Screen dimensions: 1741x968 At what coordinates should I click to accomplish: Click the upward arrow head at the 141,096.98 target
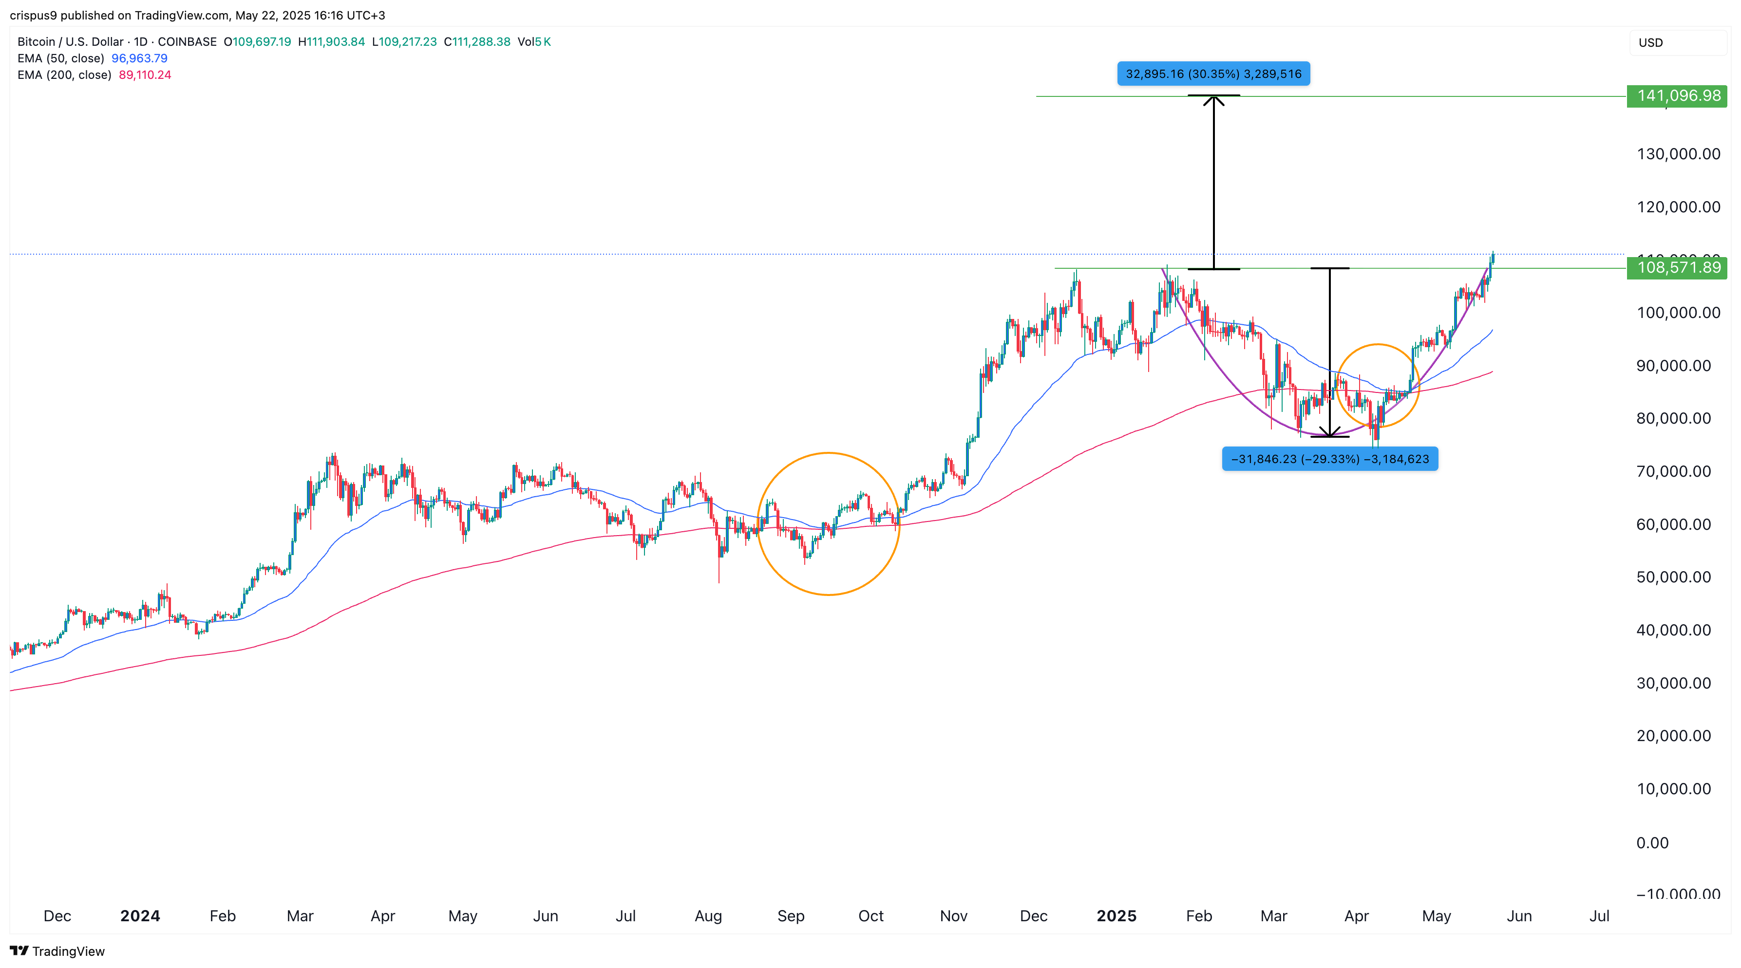coord(1213,101)
